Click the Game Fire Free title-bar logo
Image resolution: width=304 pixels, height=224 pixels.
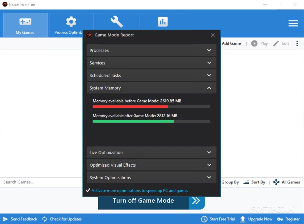[x=5, y=4]
